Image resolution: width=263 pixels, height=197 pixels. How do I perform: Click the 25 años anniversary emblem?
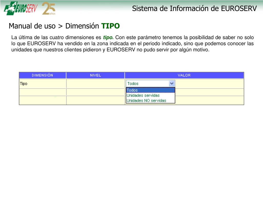[x=49, y=8]
